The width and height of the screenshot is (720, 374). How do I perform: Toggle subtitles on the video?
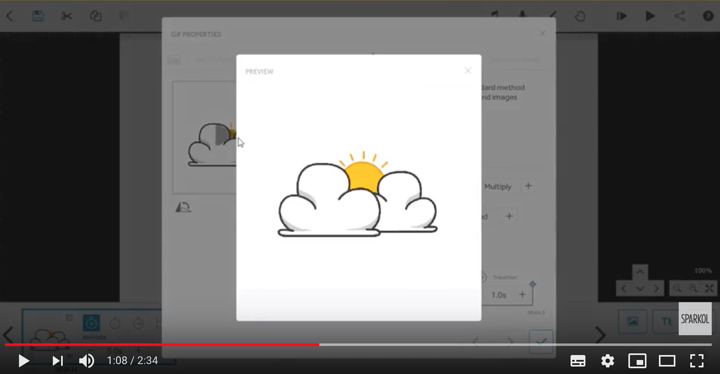pyautogui.click(x=578, y=361)
